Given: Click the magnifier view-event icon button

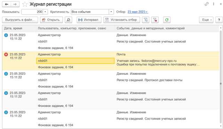Looking at the screenshot, I should tap(69, 20).
